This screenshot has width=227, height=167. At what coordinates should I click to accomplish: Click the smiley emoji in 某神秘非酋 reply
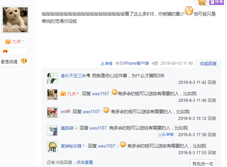coord(123,144)
